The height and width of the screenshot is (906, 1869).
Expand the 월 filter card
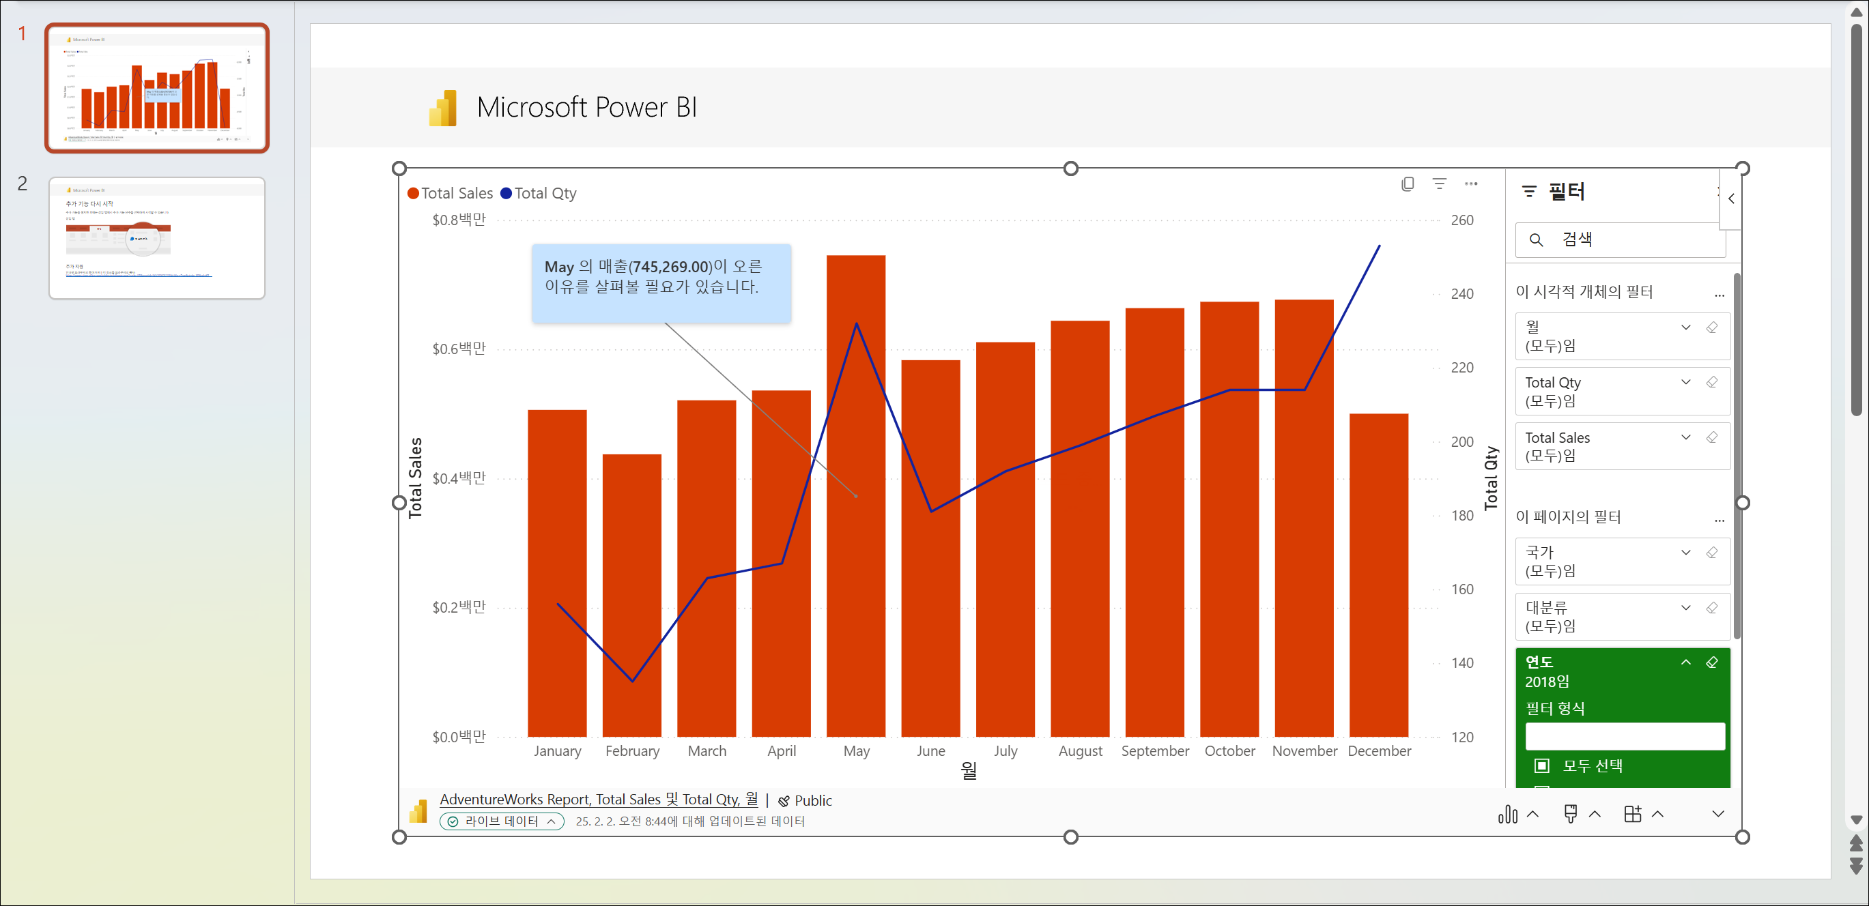click(x=1685, y=328)
